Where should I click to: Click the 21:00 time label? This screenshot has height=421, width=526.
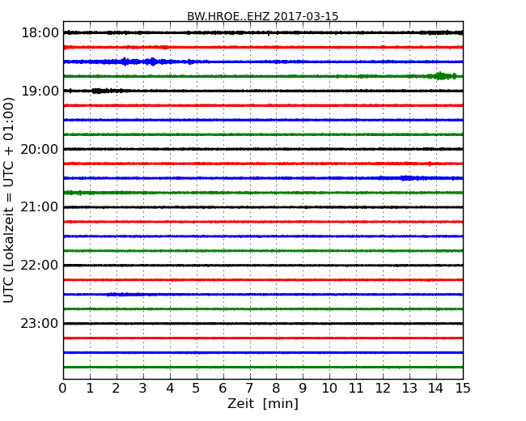click(40, 207)
